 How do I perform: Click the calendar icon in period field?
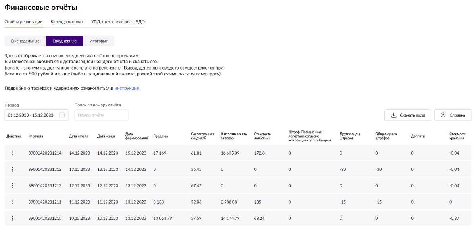tap(62, 115)
